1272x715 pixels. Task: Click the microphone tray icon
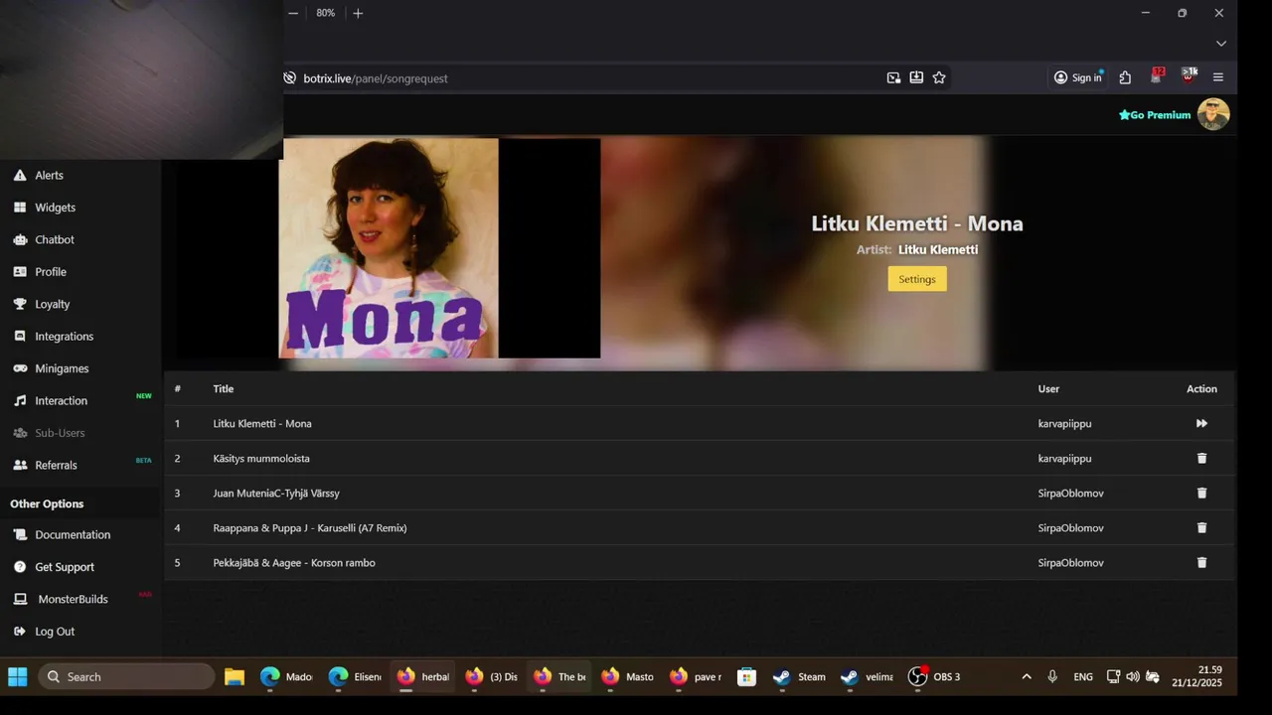pyautogui.click(x=1052, y=676)
